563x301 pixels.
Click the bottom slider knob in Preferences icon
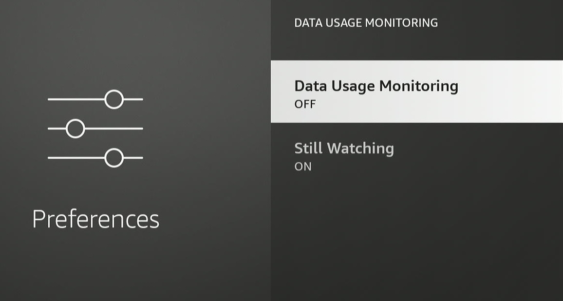[114, 158]
